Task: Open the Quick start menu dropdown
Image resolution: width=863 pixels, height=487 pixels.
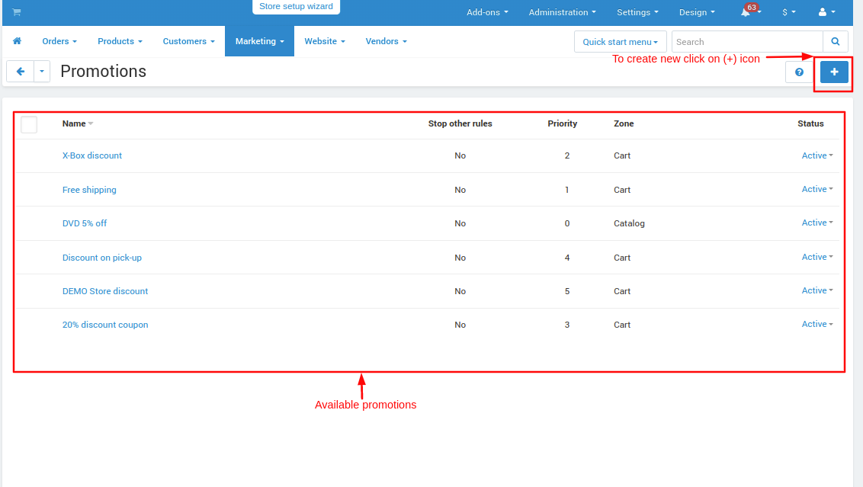Action: click(x=620, y=42)
